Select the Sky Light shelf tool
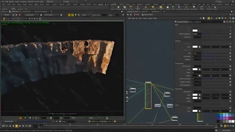 coord(167,8)
